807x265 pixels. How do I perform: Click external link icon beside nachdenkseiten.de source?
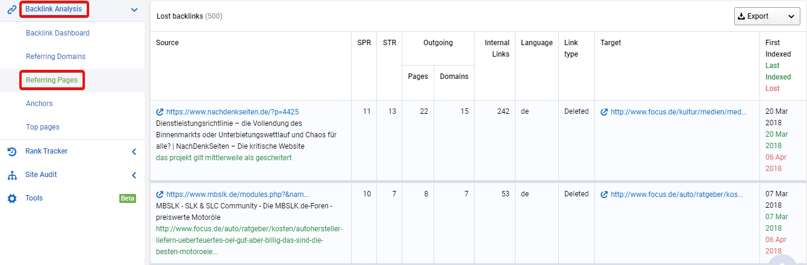pos(160,111)
